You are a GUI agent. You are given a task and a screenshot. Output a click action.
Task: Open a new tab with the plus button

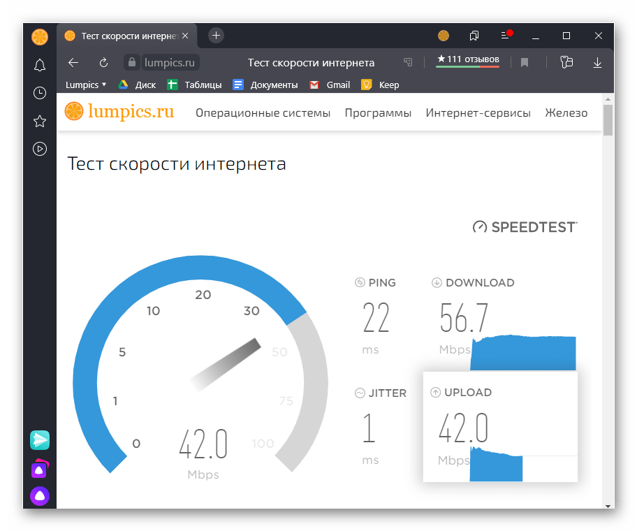tap(217, 36)
